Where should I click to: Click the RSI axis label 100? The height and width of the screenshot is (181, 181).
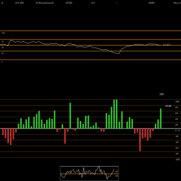[3, 33]
